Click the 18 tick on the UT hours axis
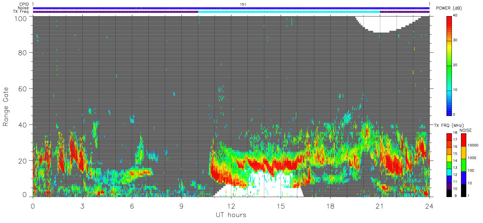The image size is (483, 223). coord(330,206)
